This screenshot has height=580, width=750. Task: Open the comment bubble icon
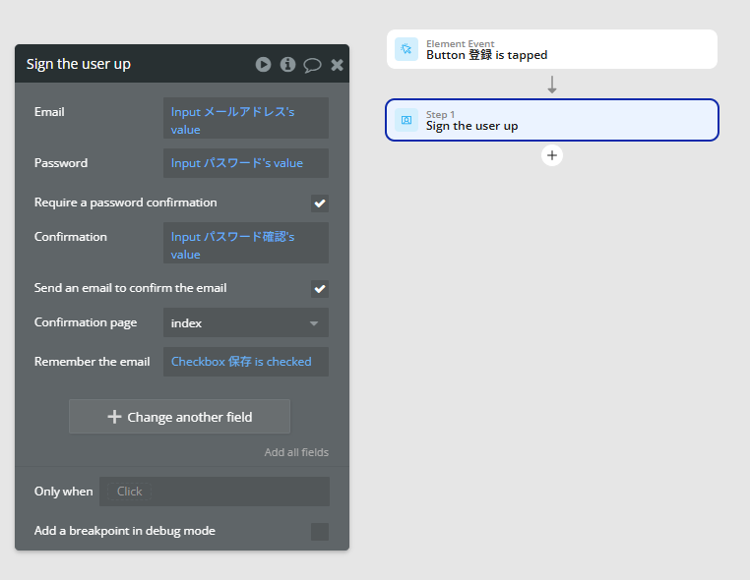(x=312, y=65)
